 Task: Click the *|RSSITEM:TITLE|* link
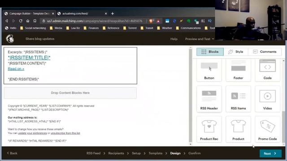(29, 58)
